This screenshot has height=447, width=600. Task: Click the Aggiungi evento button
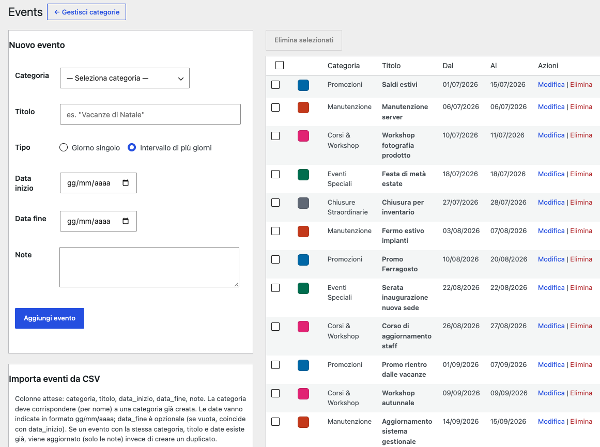click(50, 318)
